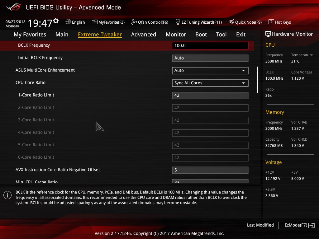
Task: Click the settings list scrollbar
Action: (258, 80)
